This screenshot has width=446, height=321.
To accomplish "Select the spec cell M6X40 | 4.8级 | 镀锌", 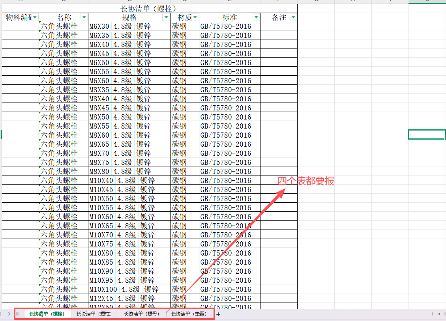I will click(129, 44).
